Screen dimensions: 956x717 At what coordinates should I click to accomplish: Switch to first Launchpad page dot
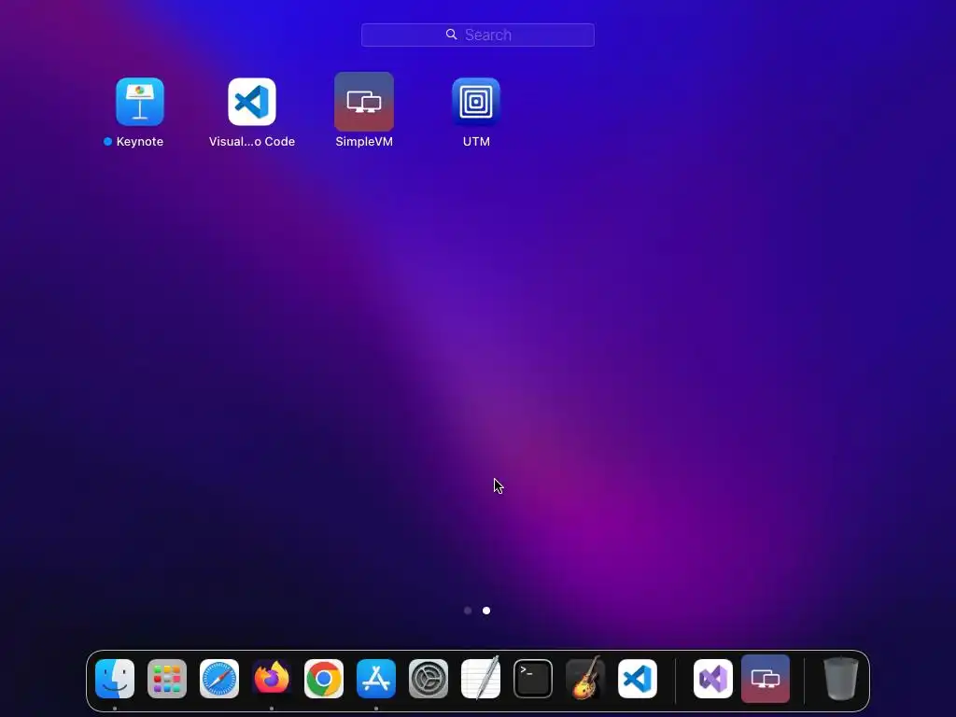pos(468,611)
